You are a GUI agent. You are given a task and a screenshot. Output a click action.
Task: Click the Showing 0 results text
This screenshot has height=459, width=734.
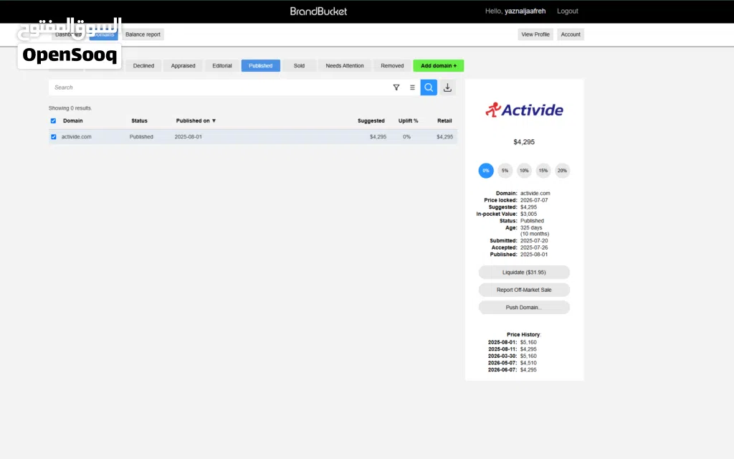(x=70, y=108)
